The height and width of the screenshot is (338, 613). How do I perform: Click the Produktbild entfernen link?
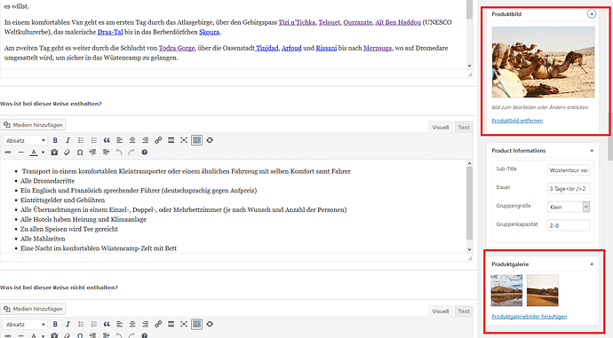517,121
